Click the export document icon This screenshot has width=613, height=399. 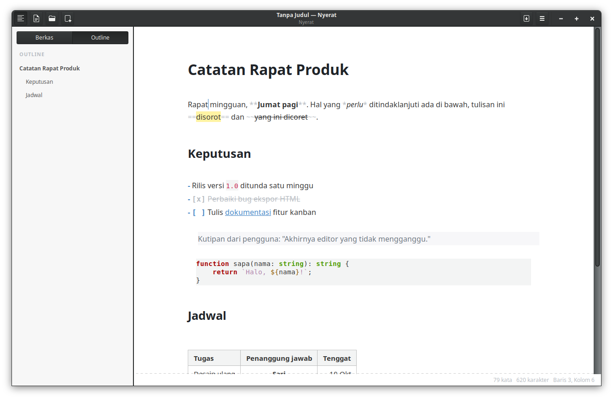pos(526,18)
